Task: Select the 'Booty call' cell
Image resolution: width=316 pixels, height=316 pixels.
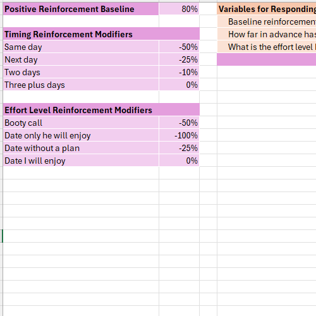Action: (x=81, y=123)
